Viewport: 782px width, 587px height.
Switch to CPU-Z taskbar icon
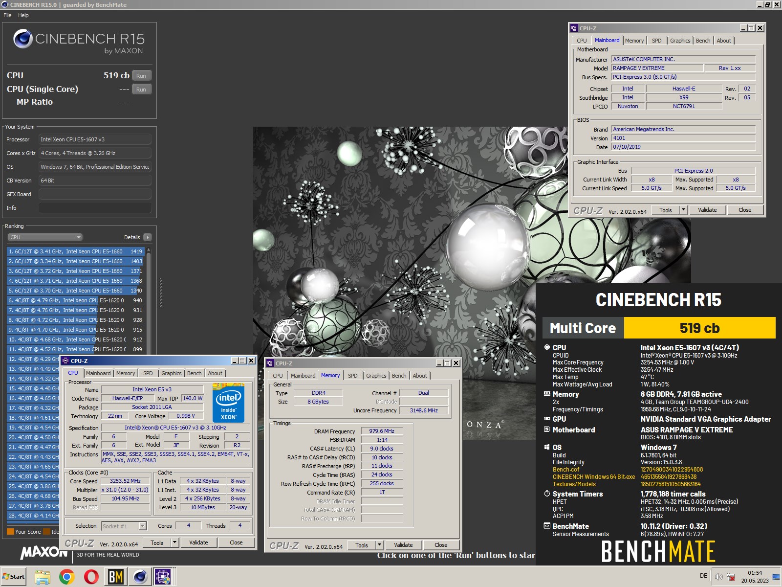point(163,577)
